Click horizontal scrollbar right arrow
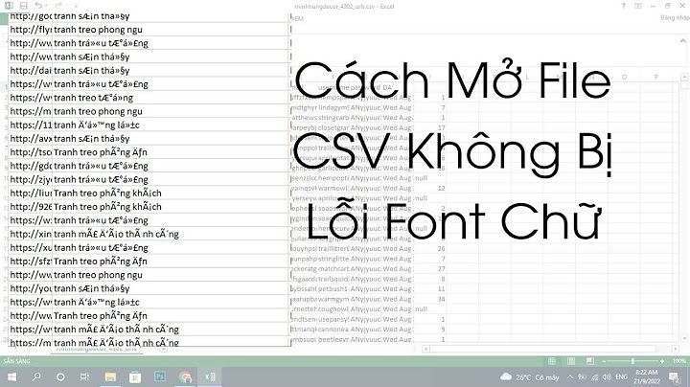The height and width of the screenshot is (387, 690). [675, 349]
